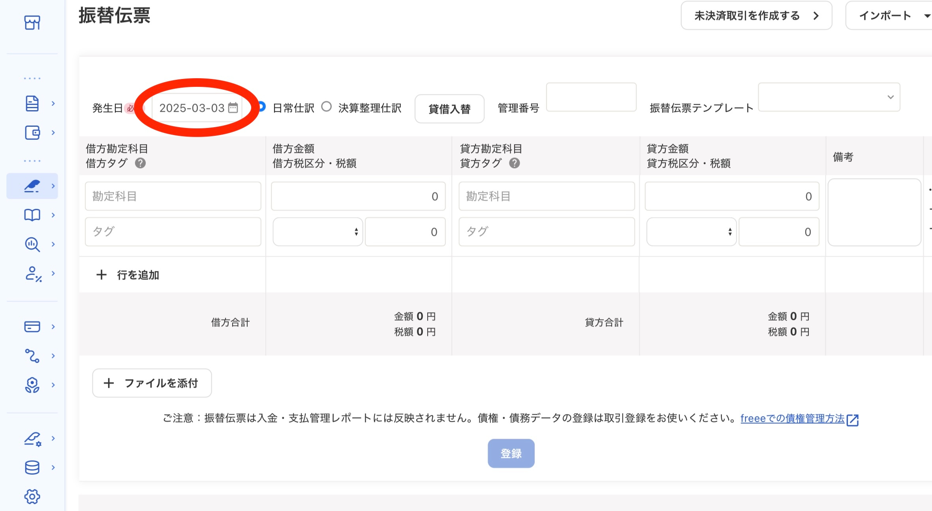Viewport: 932px width, 511px height.
Task: Click help icon next to 借方タグ
Action: pos(140,163)
